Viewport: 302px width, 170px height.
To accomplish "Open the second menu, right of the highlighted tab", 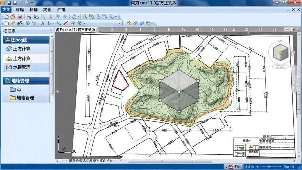I will 20,10.
